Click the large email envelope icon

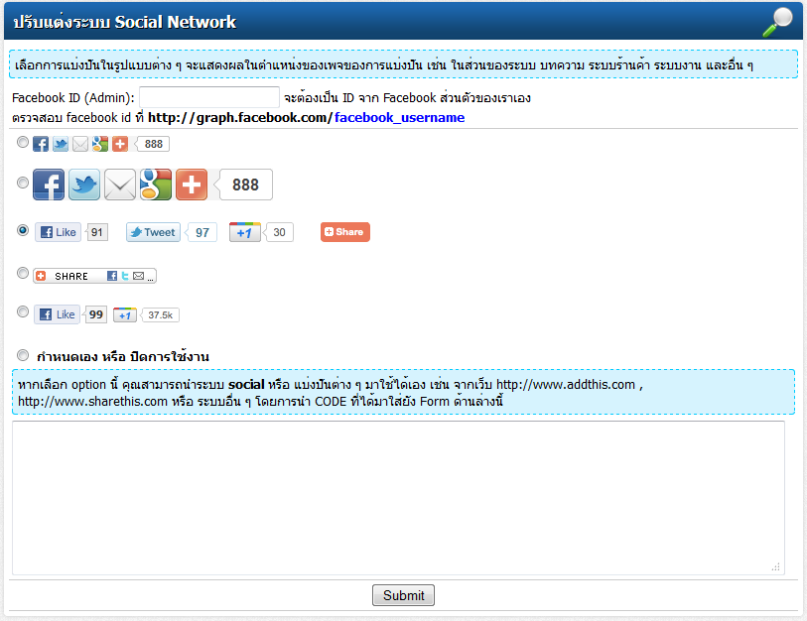tap(120, 185)
